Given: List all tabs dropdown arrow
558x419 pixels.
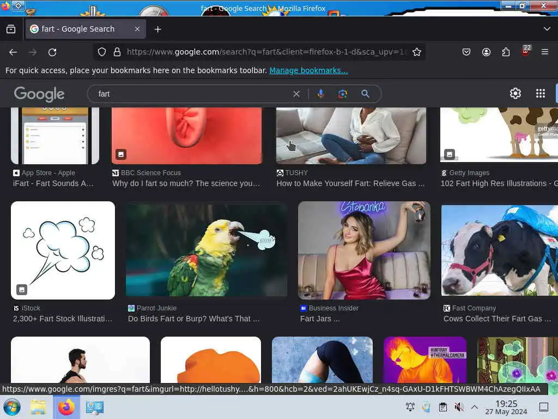Looking at the screenshot, I should (x=547, y=29).
